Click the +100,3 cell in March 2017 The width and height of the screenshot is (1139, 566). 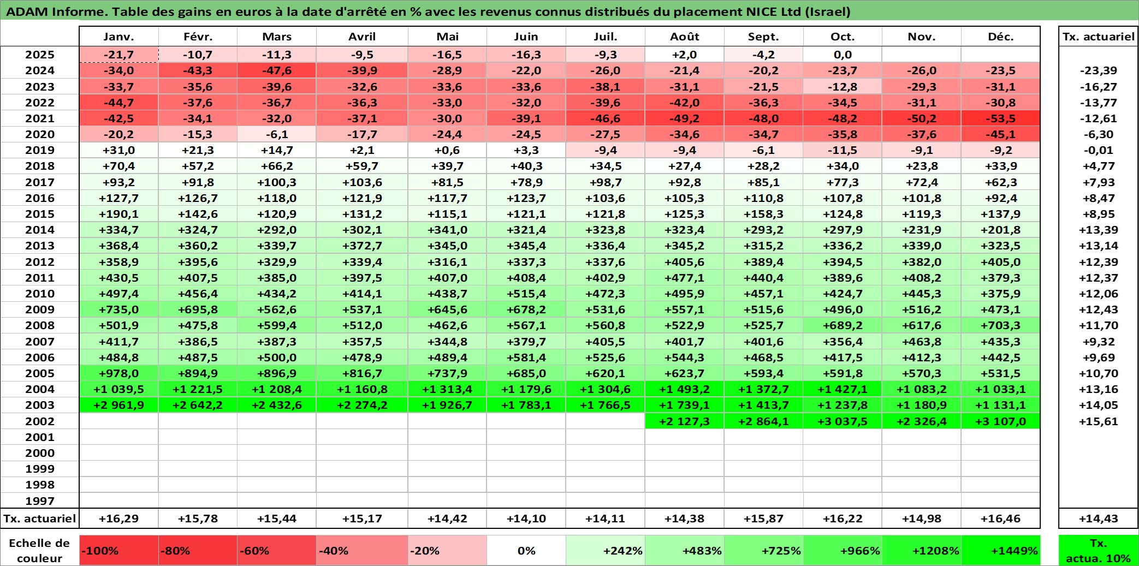tap(277, 182)
